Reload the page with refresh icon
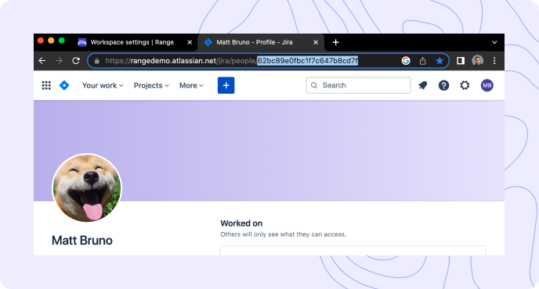Screen dimensions: 539x289 coord(76,61)
